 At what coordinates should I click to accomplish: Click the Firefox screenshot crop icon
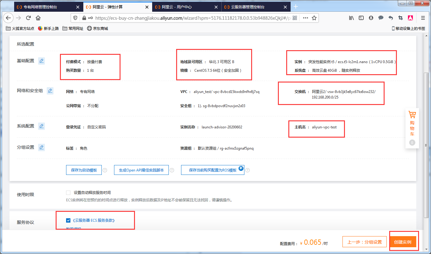coord(400,18)
